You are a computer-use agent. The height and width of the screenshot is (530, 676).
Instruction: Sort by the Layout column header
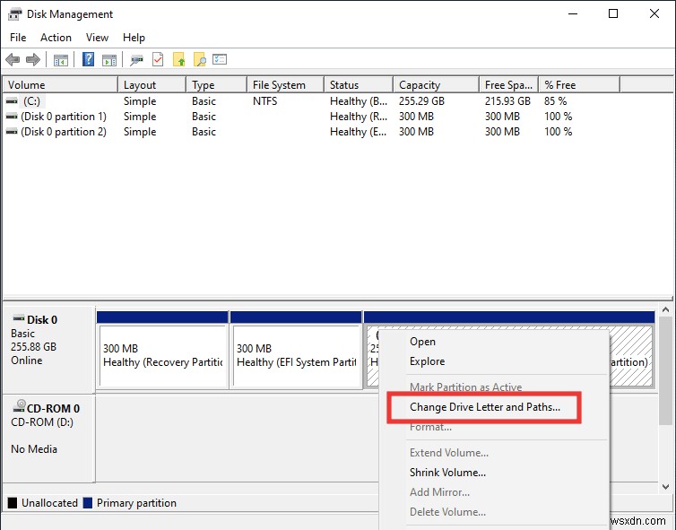(x=152, y=85)
